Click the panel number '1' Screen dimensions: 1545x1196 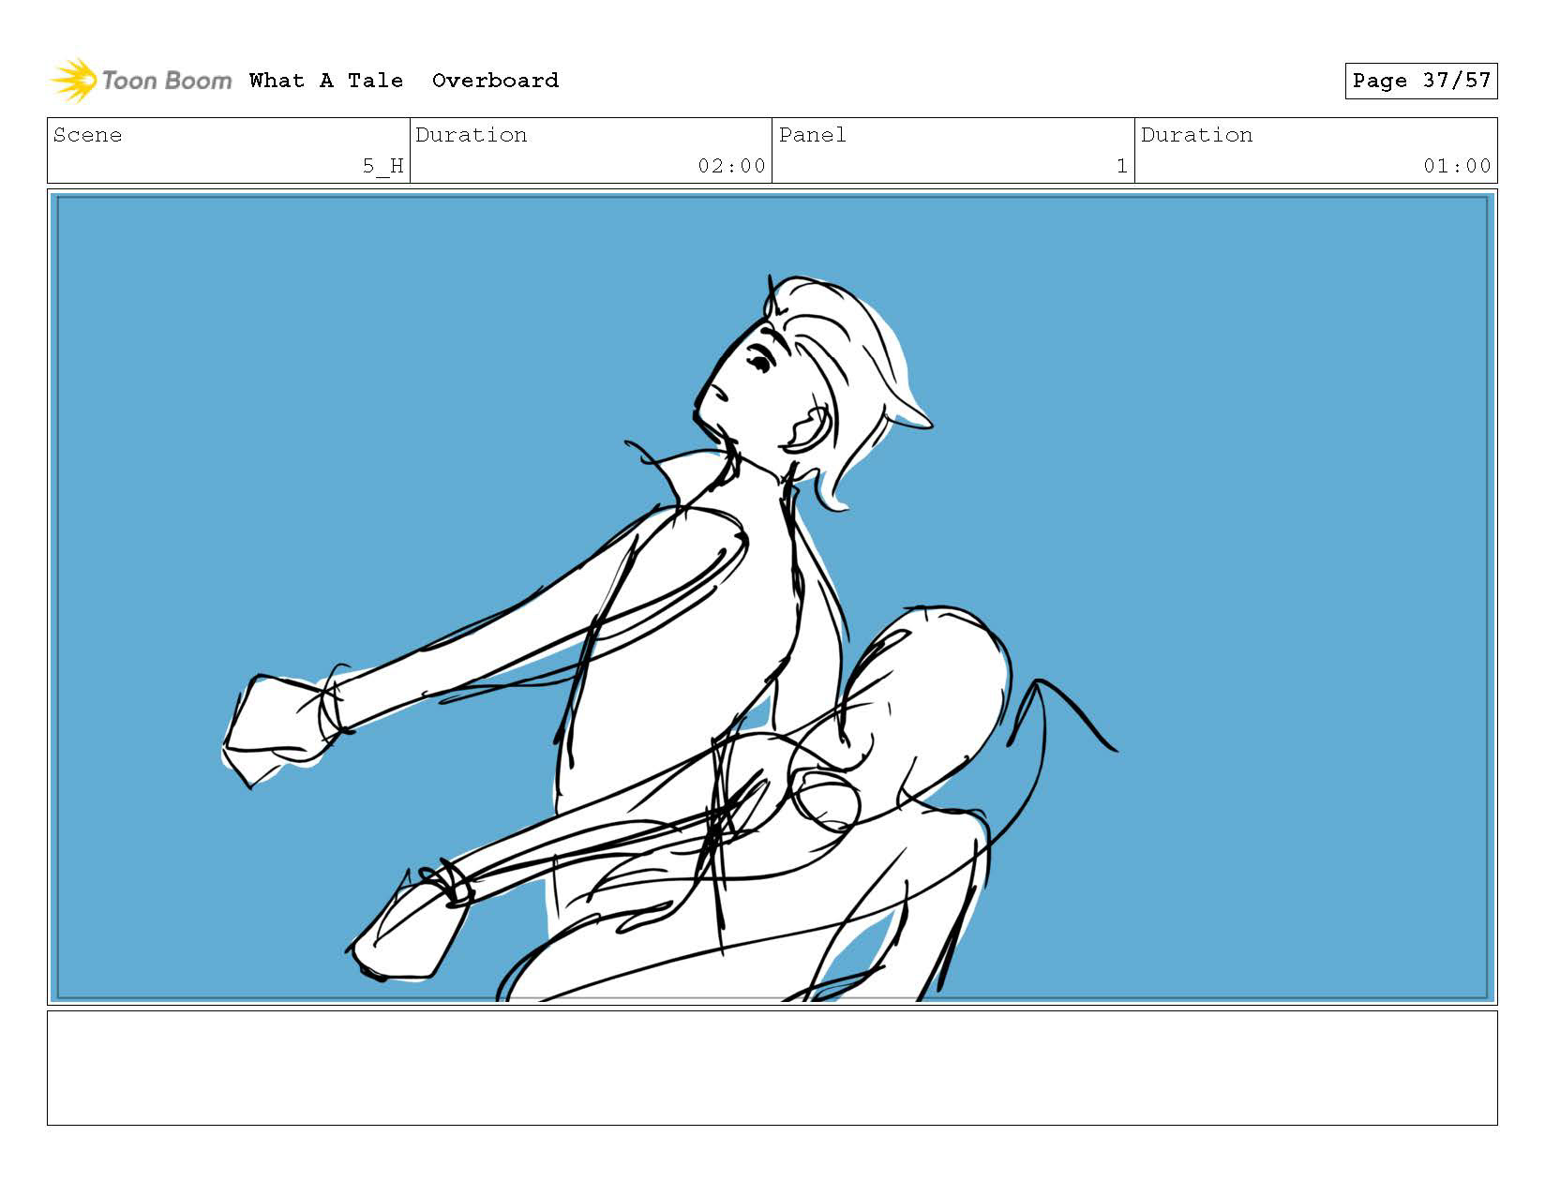coord(1122,166)
